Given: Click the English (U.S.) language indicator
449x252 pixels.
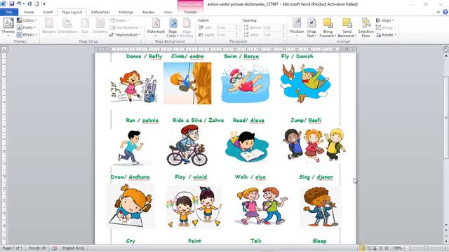Looking at the screenshot, I should click(73, 248).
